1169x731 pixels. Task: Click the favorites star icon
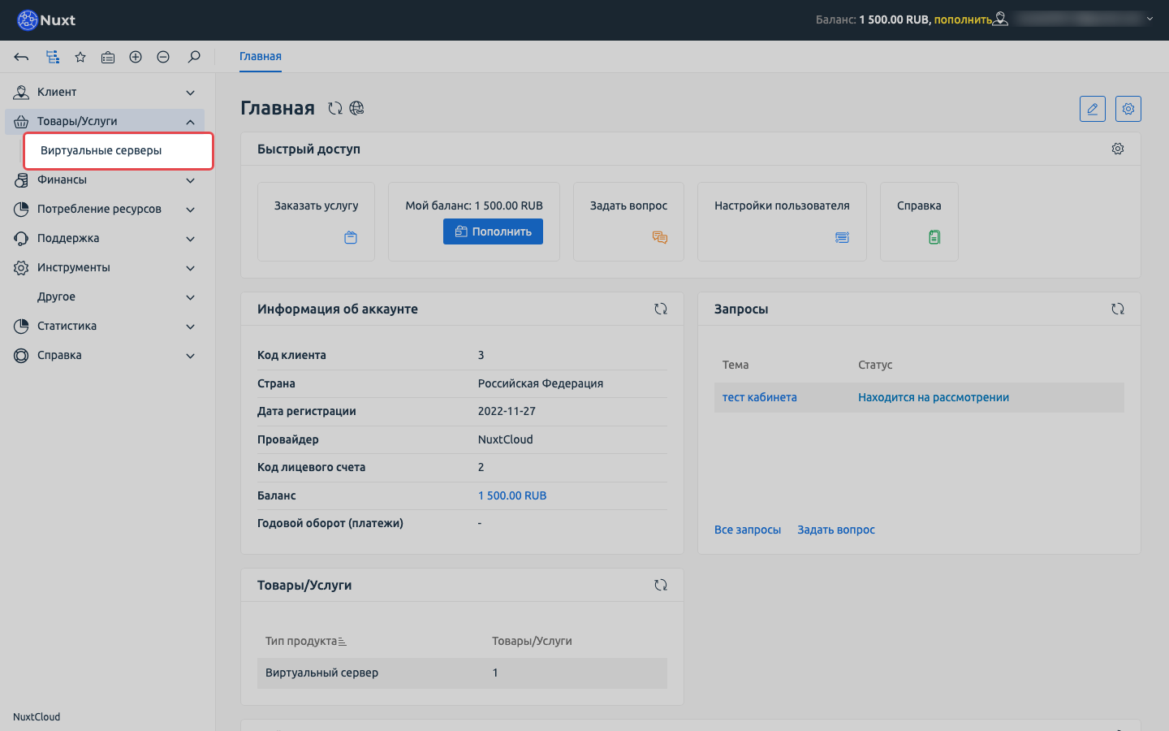(80, 57)
